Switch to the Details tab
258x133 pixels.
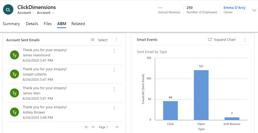click(32, 24)
